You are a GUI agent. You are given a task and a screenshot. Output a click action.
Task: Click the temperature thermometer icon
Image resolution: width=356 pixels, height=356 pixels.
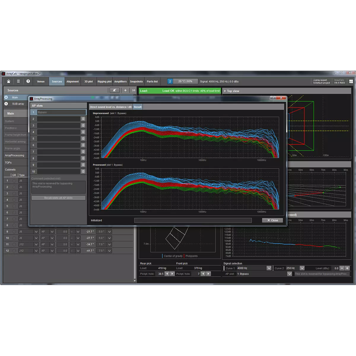(x=170, y=81)
